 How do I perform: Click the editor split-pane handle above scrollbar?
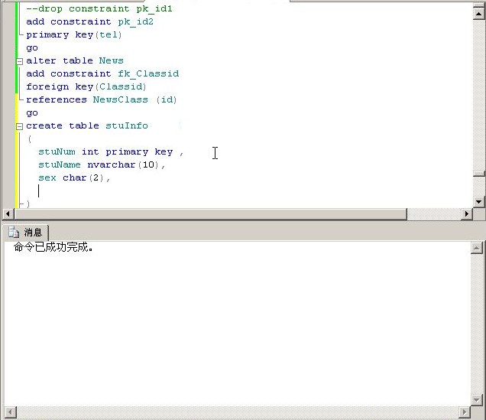(479, 4)
